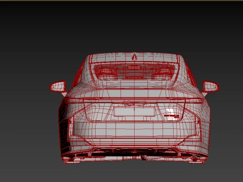Select the rear license plate mesh
This screenshot has height=182, width=243.
pos(134,112)
